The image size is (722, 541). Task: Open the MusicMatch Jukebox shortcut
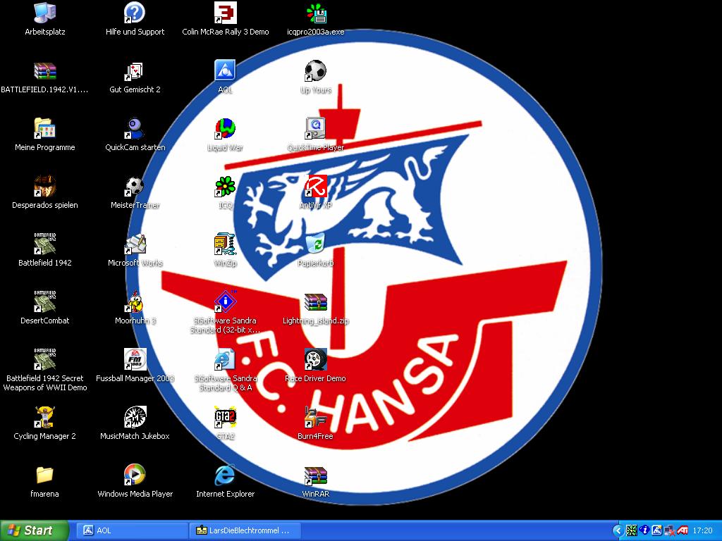point(135,418)
